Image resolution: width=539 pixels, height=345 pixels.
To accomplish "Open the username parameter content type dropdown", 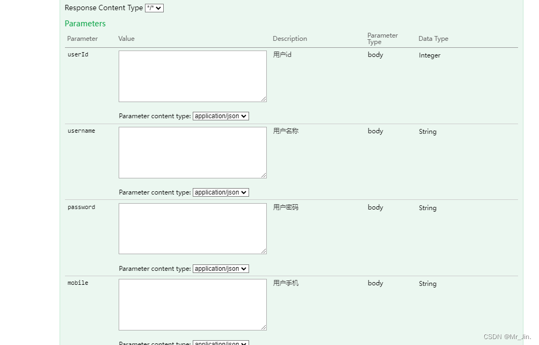I will coord(220,192).
